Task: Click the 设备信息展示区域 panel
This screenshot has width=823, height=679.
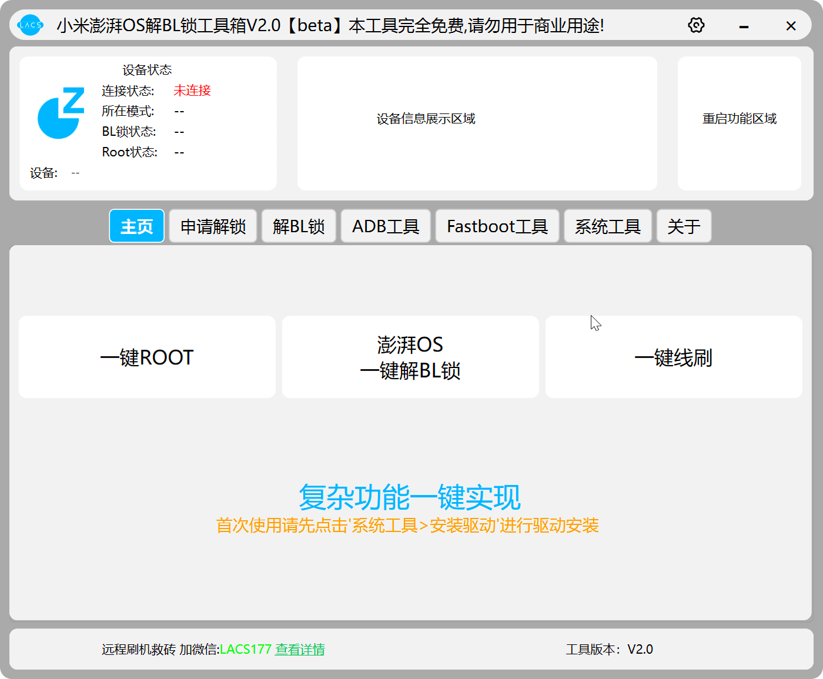Action: pyautogui.click(x=477, y=123)
